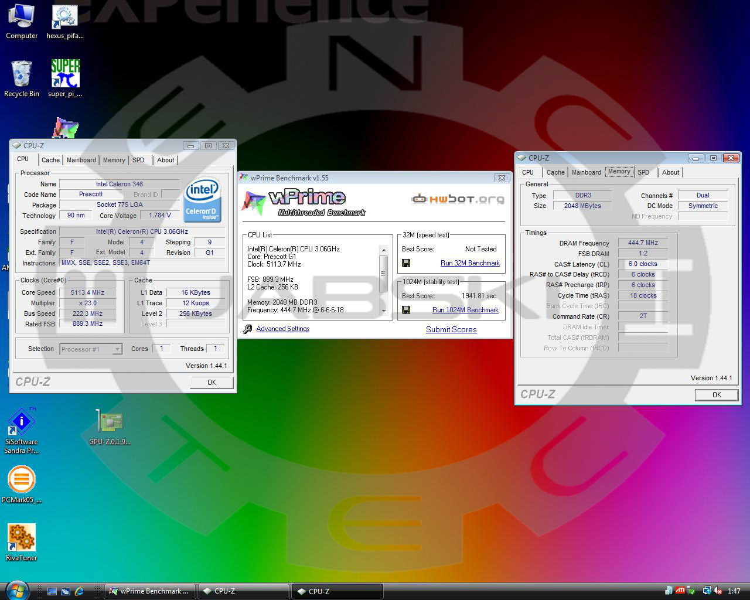Click the CPU List scroll-down arrow
This screenshot has height=600, width=750.
pyautogui.click(x=384, y=311)
